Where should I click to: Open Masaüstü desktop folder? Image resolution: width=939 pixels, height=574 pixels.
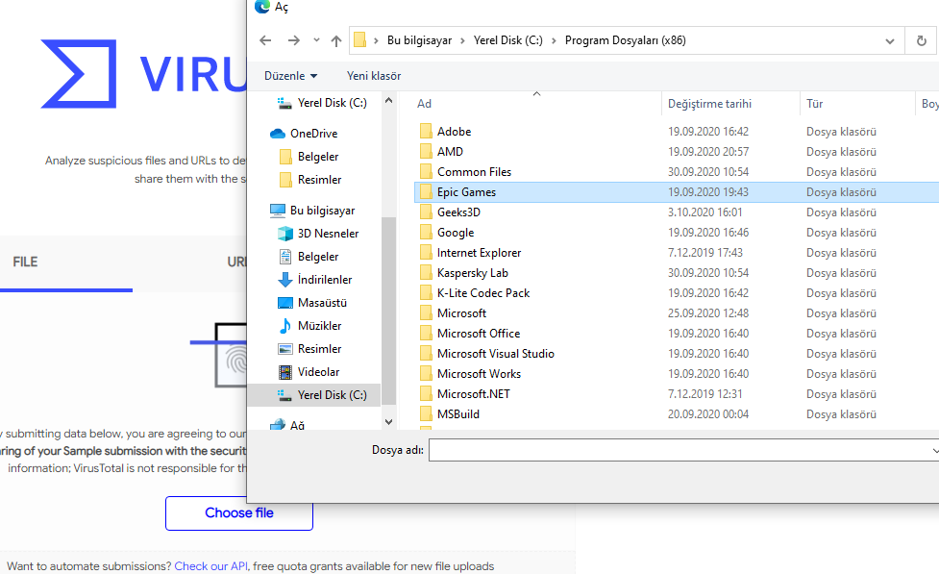[312, 303]
